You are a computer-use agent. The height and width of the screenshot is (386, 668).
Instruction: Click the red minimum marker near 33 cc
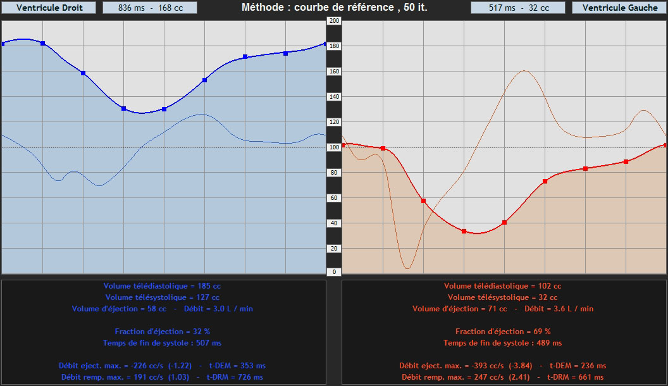click(x=464, y=232)
